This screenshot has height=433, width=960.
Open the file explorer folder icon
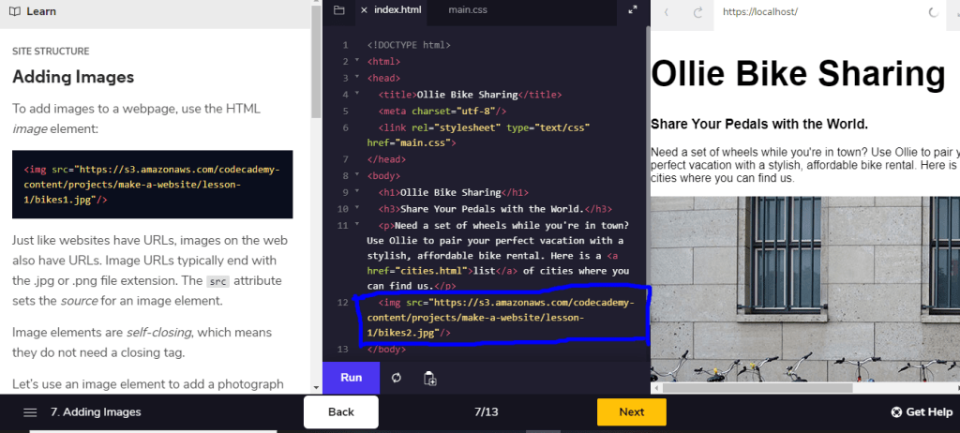click(339, 10)
